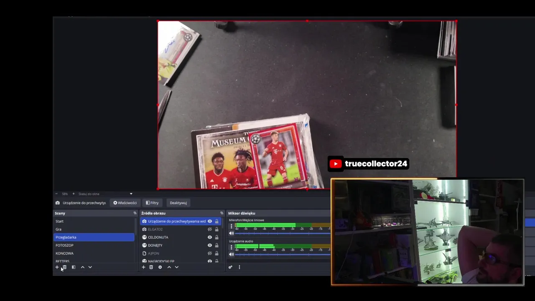Hide Urządzenie do przechwytywania source eye
535x301 pixels.
click(210, 221)
